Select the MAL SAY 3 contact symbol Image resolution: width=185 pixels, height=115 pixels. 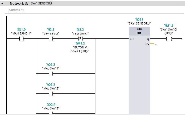pyautogui.click(x=51, y=113)
